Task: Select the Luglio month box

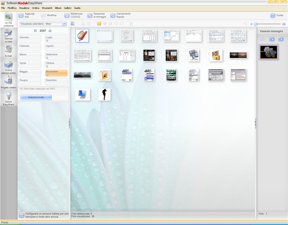Action: coord(56,38)
